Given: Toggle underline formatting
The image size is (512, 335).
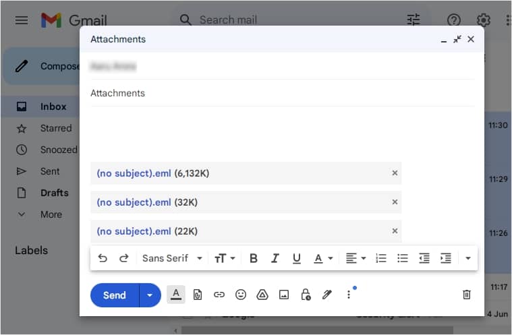Looking at the screenshot, I should pyautogui.click(x=297, y=258).
